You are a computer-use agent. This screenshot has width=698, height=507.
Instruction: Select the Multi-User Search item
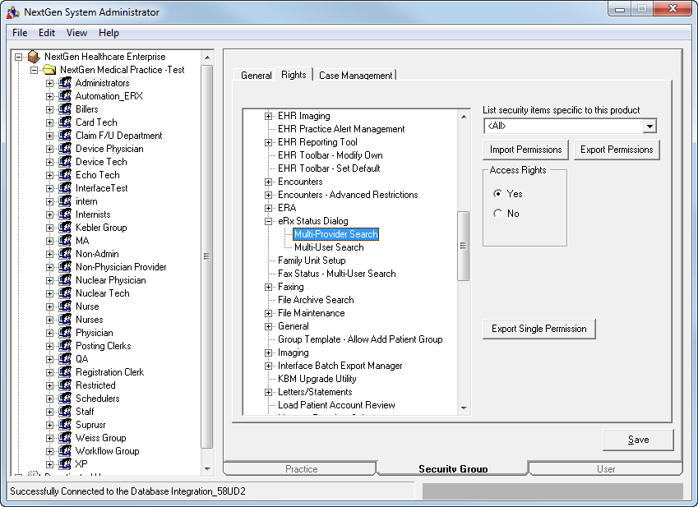tap(329, 247)
